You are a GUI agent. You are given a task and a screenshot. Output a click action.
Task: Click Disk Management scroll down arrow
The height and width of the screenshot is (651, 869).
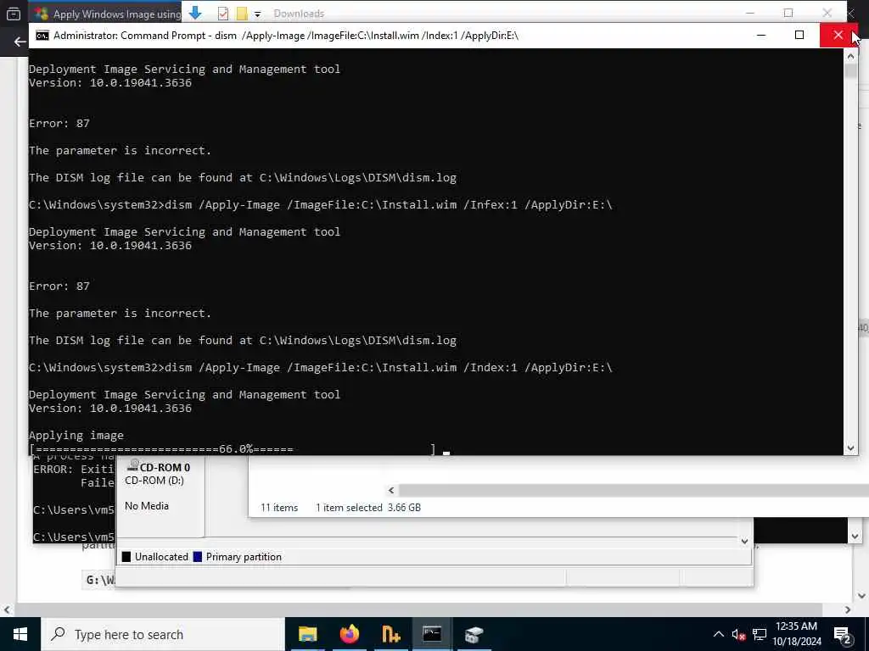(744, 542)
